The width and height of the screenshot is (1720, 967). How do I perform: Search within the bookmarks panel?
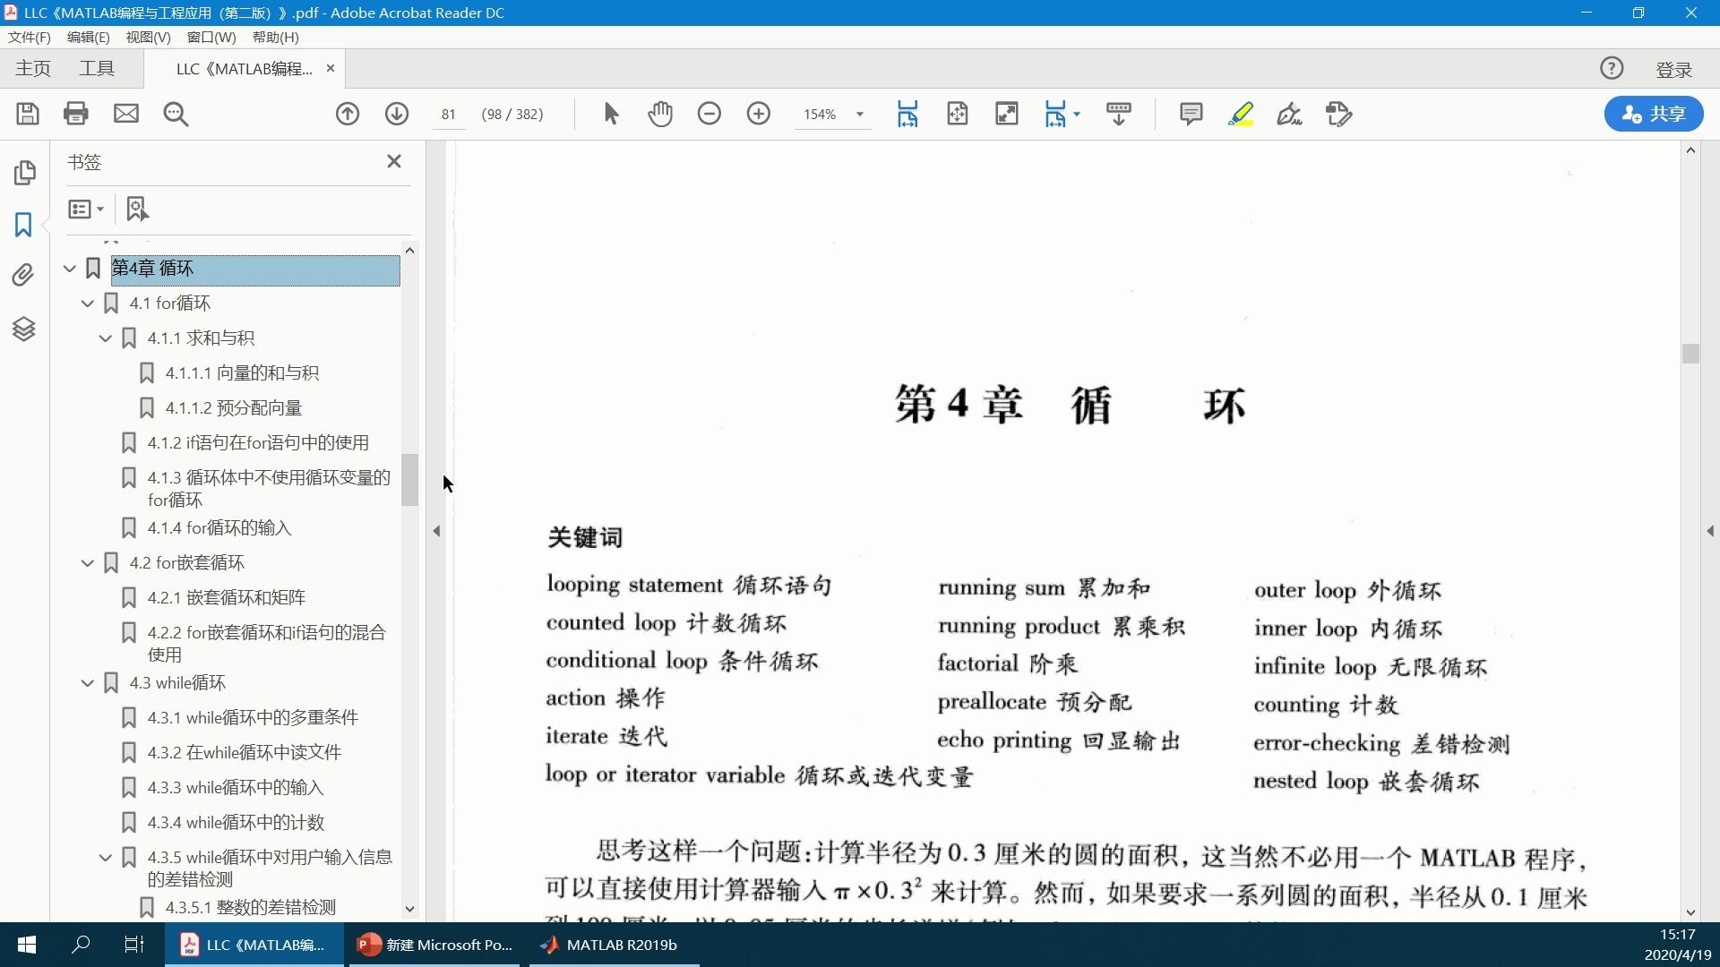point(136,209)
